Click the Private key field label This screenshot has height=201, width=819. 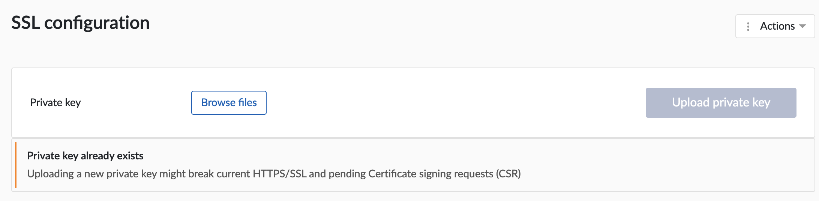click(x=55, y=103)
